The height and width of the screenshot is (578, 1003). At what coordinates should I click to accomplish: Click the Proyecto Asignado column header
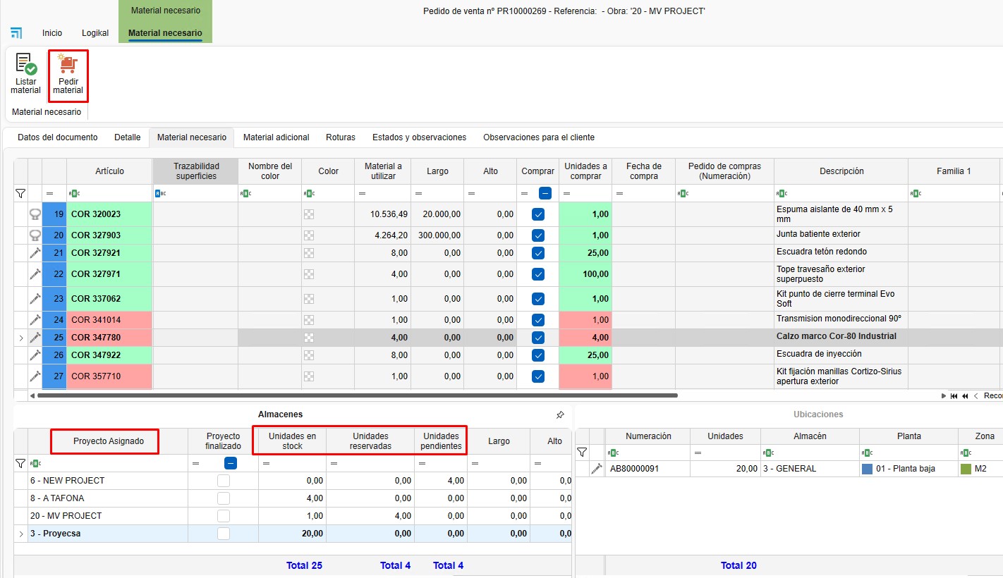coord(109,441)
